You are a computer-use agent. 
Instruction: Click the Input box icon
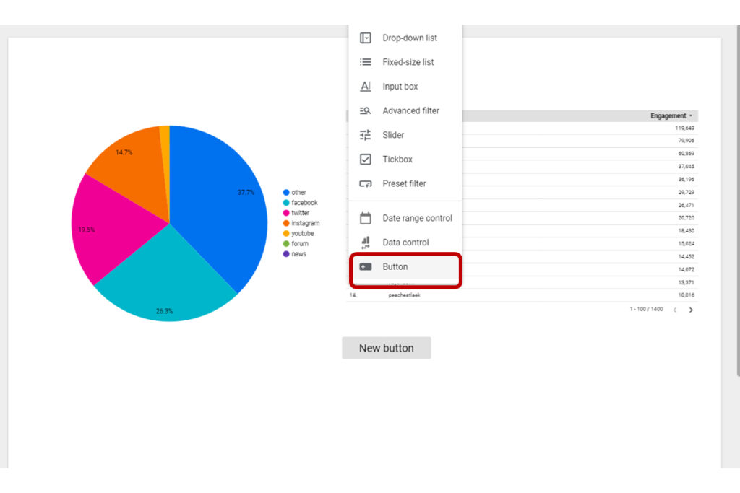(365, 86)
